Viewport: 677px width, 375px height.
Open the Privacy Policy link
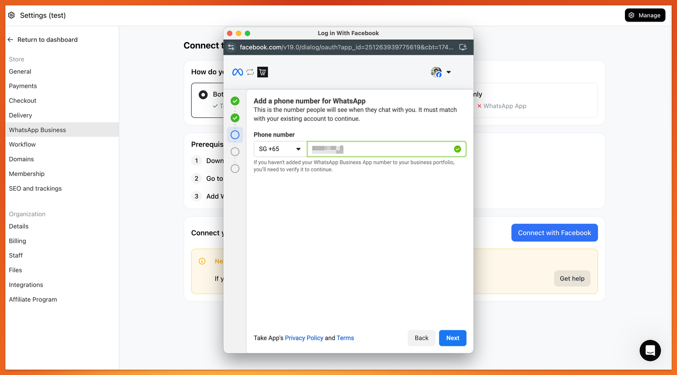304,338
